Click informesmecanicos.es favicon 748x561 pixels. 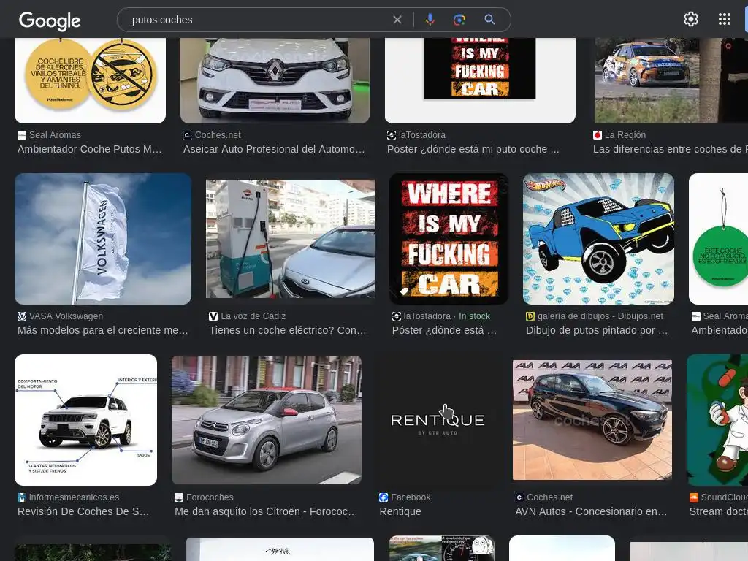22,497
